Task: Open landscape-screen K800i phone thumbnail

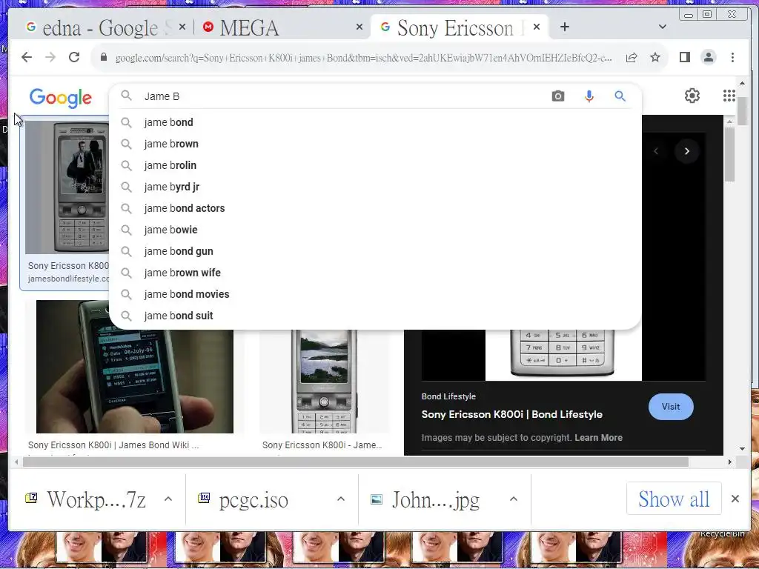Action: click(325, 381)
